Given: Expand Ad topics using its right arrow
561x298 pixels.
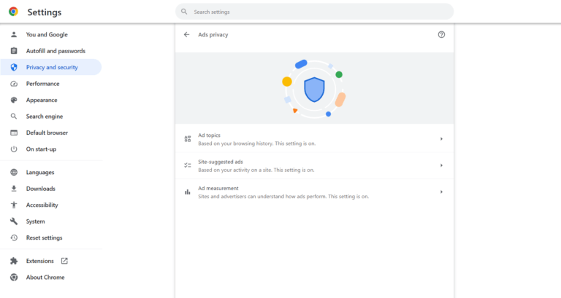Looking at the screenshot, I should pyautogui.click(x=441, y=139).
